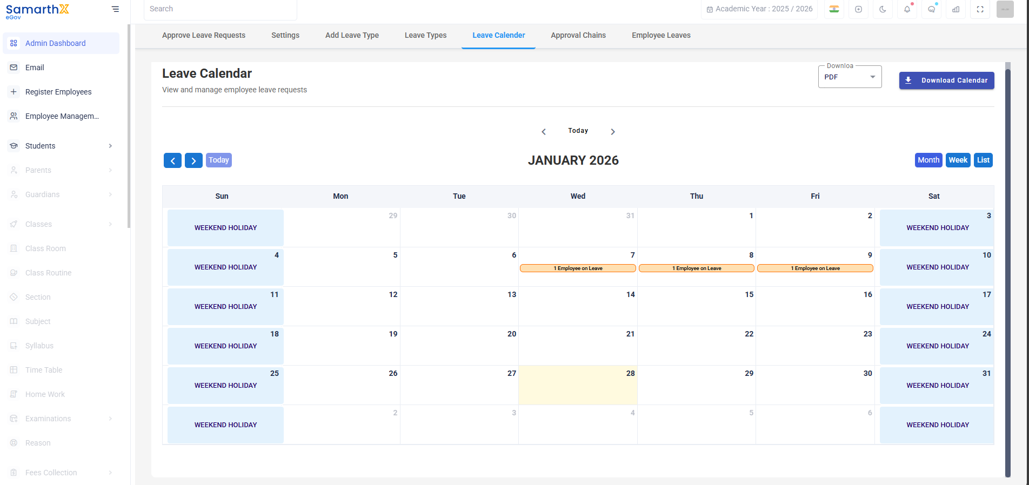1029x485 pixels.
Task: Go to next month with blue arrow
Action: pyautogui.click(x=193, y=160)
